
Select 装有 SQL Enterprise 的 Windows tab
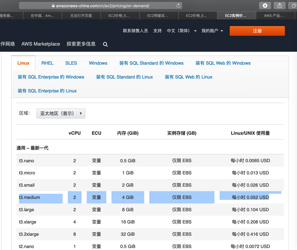(51, 77)
